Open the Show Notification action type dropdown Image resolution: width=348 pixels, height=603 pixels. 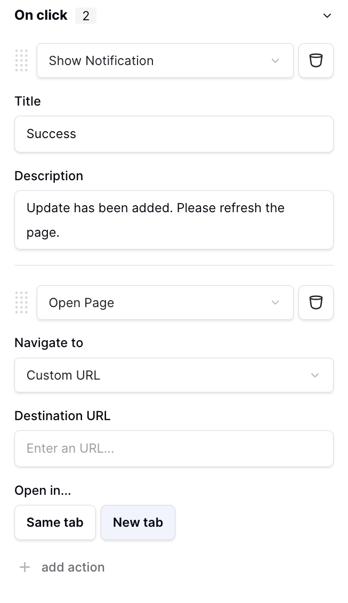coord(160,61)
